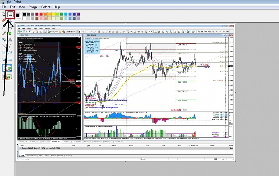Choose the Curve tool
This screenshot has height=176, width=279.
[10, 46]
